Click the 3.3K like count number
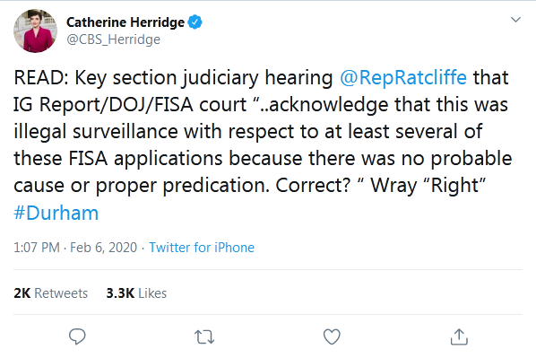The width and height of the screenshot is (536, 358). [120, 293]
